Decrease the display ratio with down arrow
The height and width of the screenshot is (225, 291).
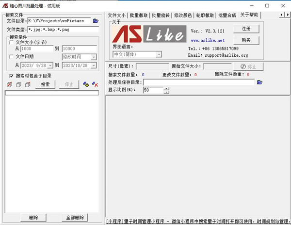pyautogui.click(x=166, y=92)
